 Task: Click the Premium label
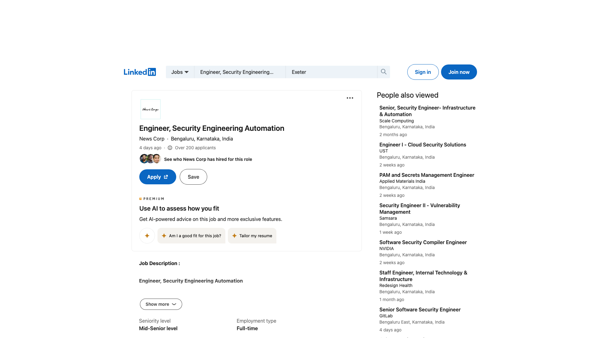tap(152, 199)
